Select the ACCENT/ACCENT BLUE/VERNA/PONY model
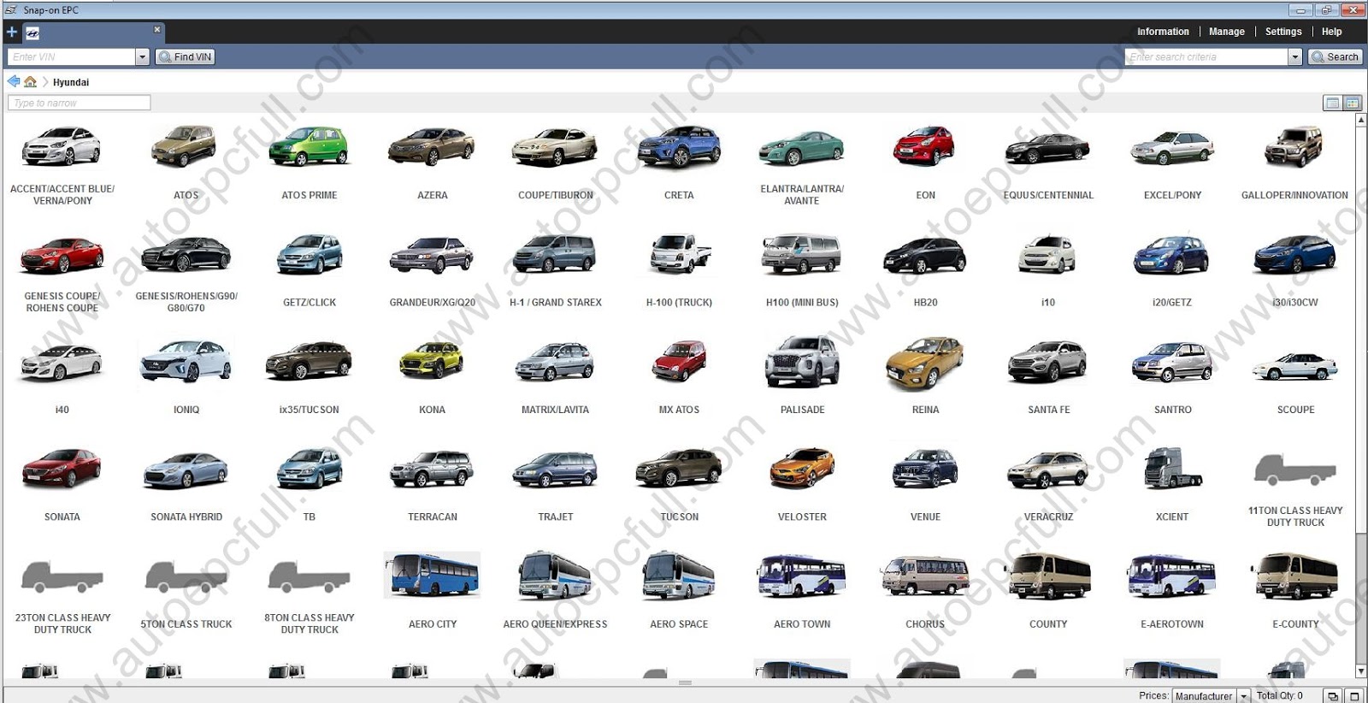 click(x=62, y=164)
